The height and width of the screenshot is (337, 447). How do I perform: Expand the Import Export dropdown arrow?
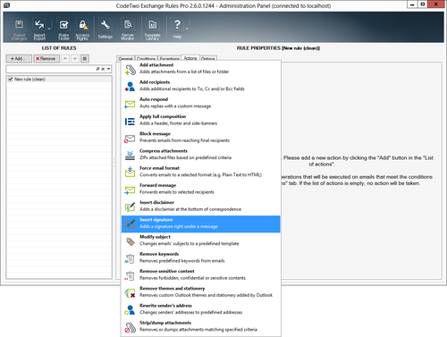pyautogui.click(x=49, y=29)
